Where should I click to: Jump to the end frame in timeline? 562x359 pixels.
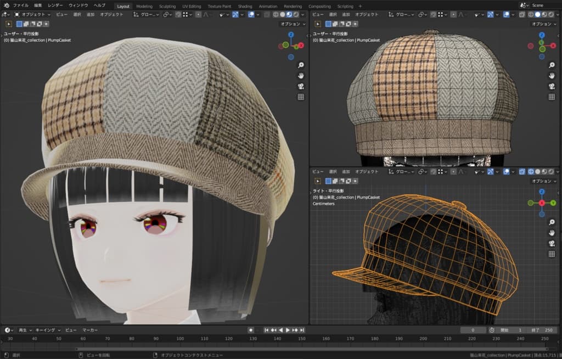point(301,330)
